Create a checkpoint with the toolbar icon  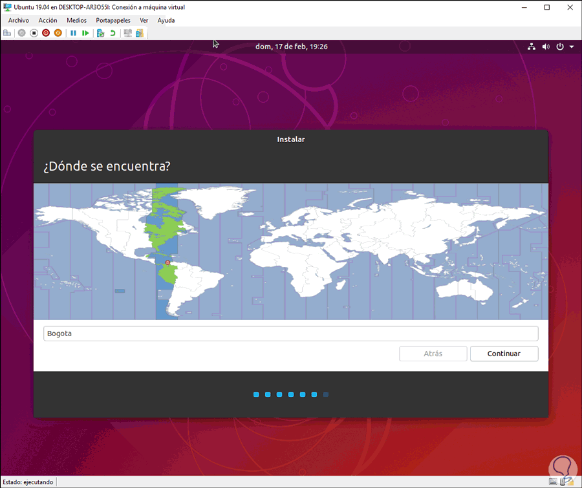point(100,33)
